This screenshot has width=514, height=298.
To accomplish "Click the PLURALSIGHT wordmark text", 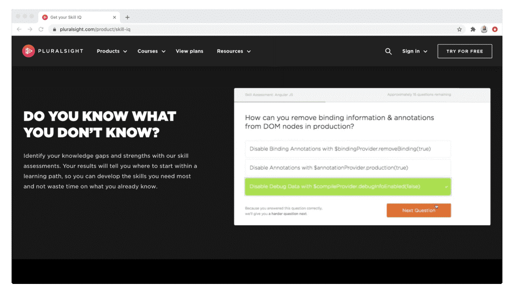I will point(61,51).
